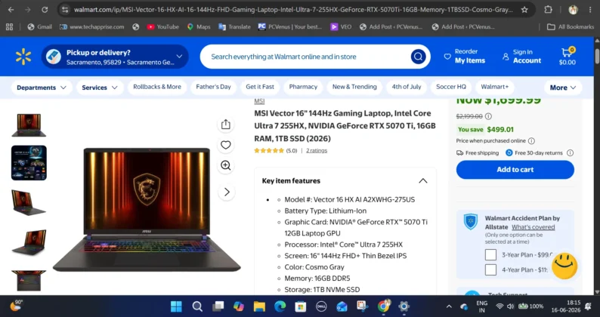This screenshot has height=317, width=600.
Task: Click Add to cart button
Action: 515,169
